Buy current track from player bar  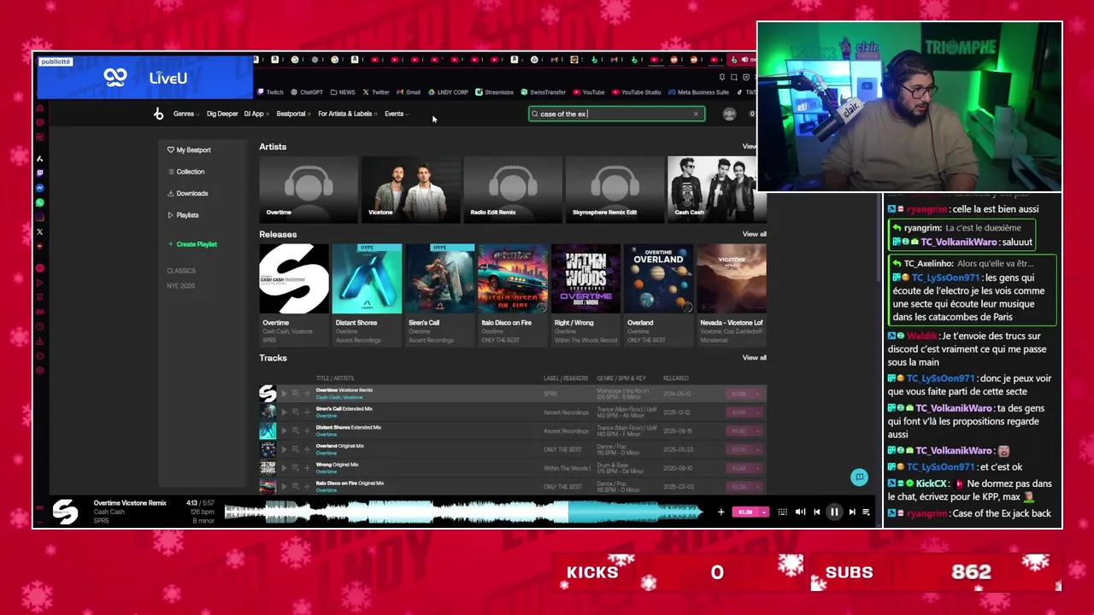click(745, 512)
